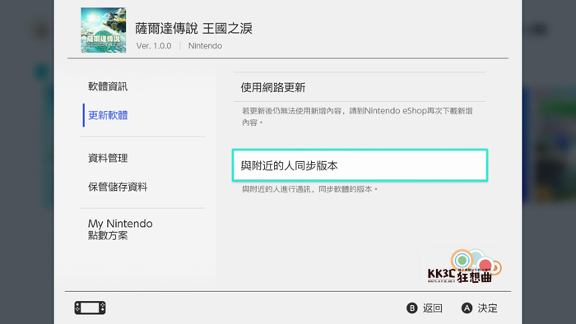Click the game title 薩爾達傳說 王國之淚
The image size is (576, 324).
[x=193, y=28]
